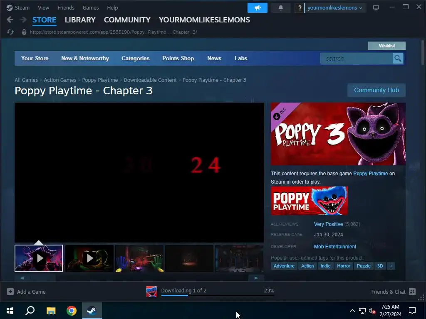Open YOURMOMLIKESLEMONS profile tab
The image size is (426, 319).
pyautogui.click(x=204, y=20)
